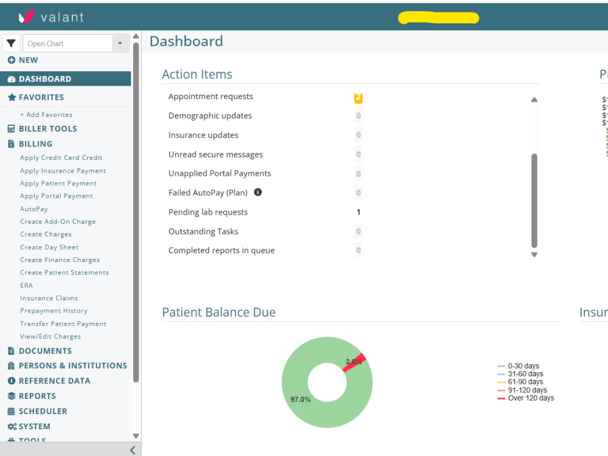Toggle the Over 120 days legend swatch
Viewport: 608px width, 456px height.
[x=501, y=398]
